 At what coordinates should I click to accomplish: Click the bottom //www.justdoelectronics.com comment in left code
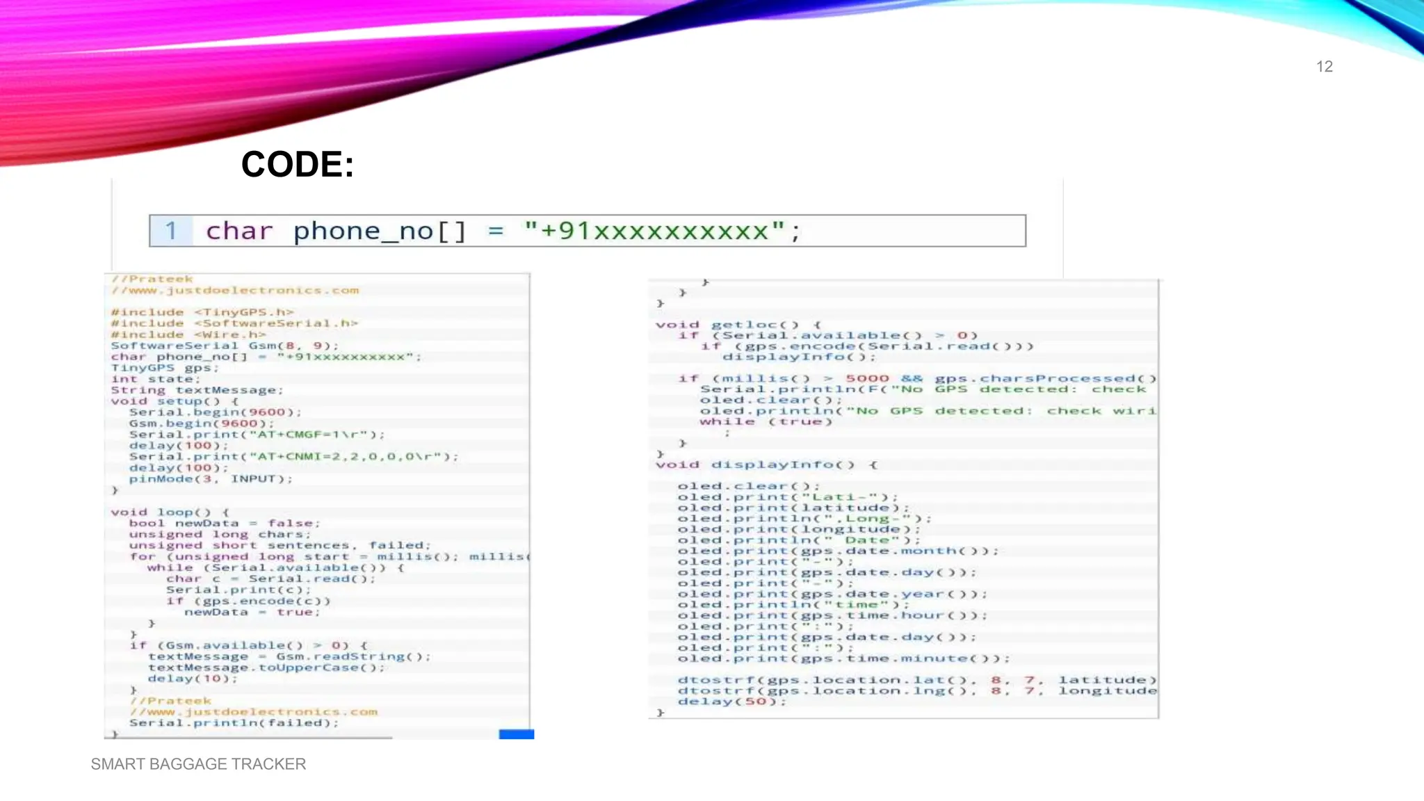(x=253, y=712)
